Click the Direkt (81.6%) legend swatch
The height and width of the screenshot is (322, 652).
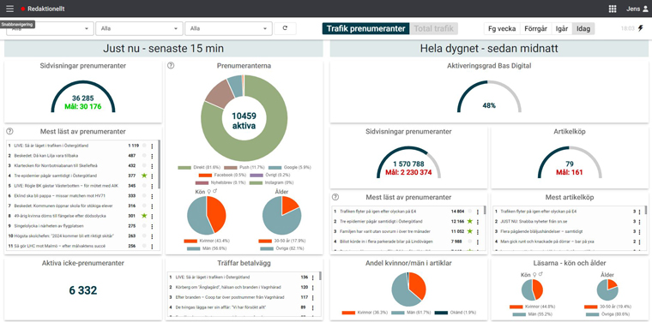[184, 168]
